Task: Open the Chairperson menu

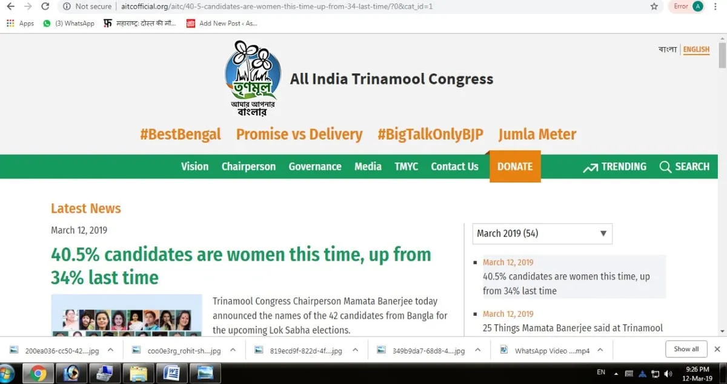Action: click(x=248, y=166)
